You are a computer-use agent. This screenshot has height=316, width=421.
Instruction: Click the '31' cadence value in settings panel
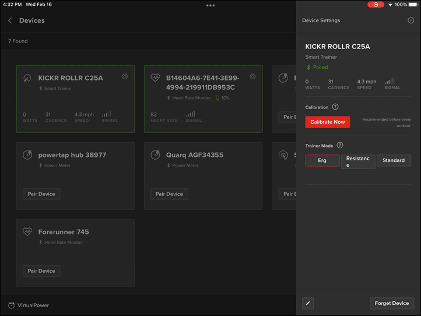point(331,82)
